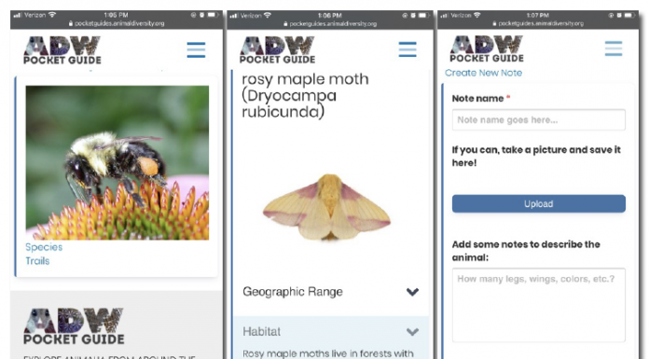This screenshot has height=359, width=649.
Task: Open the Species link
Action: [x=44, y=247]
